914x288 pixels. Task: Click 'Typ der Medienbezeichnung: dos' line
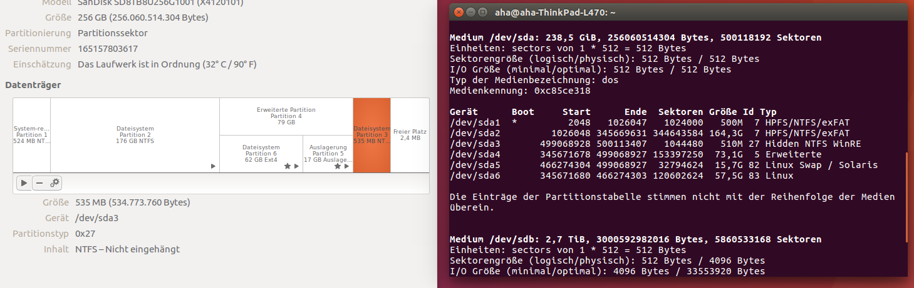tap(534, 80)
